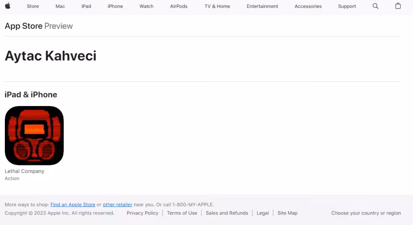Click the copyright 2023 Apple Inc. text
Screen dimensions: 413x225
click(x=60, y=213)
